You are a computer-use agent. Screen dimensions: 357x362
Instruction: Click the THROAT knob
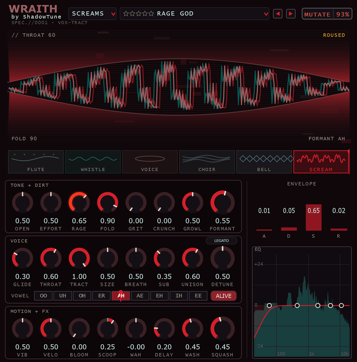(51, 258)
